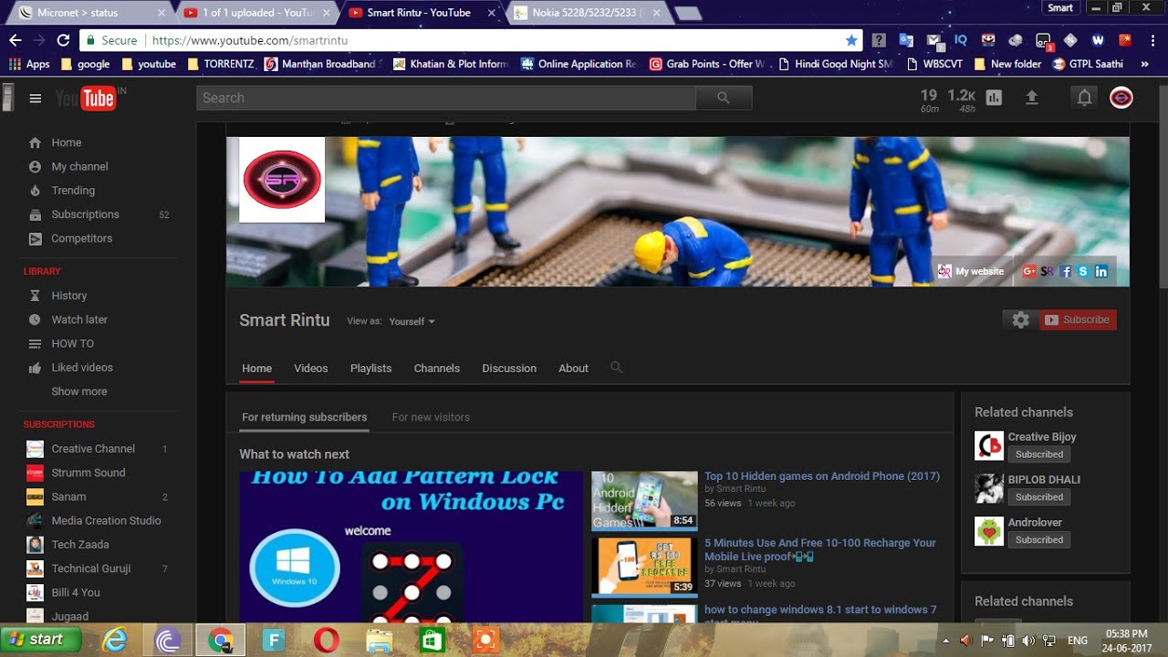Click the LinkedIn banner icon
Screen dimensions: 1168x657
click(1101, 271)
